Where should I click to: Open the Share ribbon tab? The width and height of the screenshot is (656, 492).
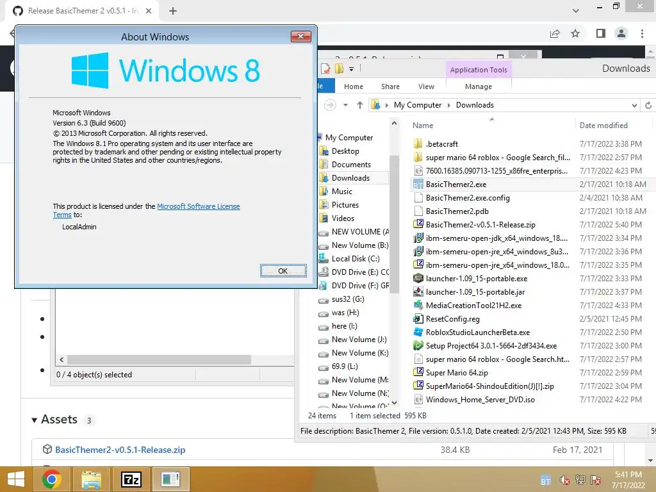pyautogui.click(x=390, y=86)
